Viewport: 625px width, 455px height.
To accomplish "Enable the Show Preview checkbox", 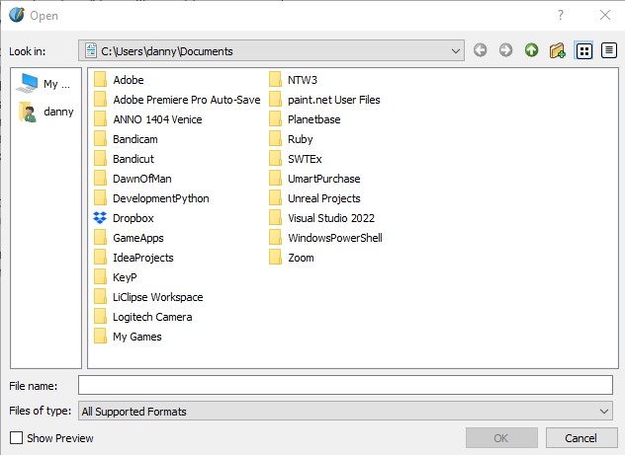I will click(x=16, y=438).
